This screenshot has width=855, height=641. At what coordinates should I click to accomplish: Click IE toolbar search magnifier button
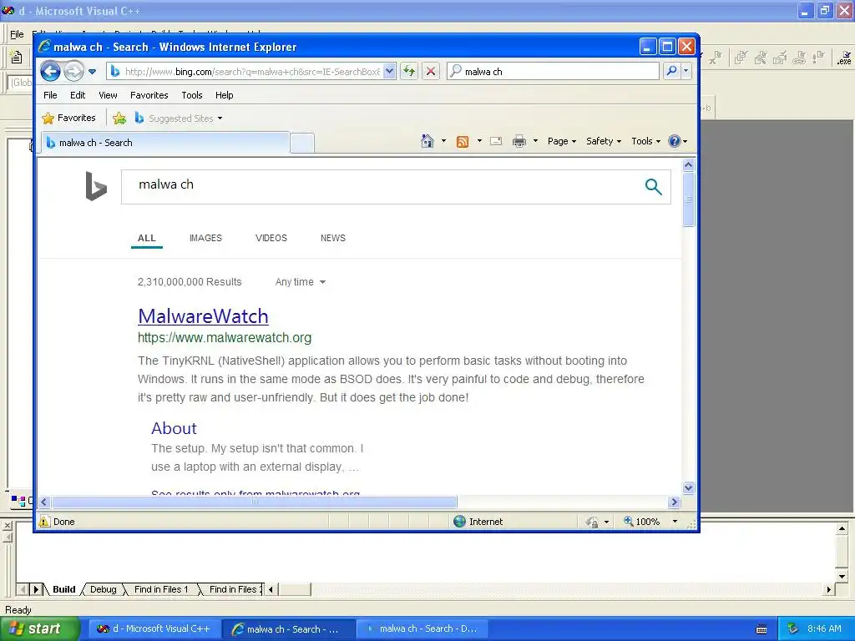coord(672,72)
